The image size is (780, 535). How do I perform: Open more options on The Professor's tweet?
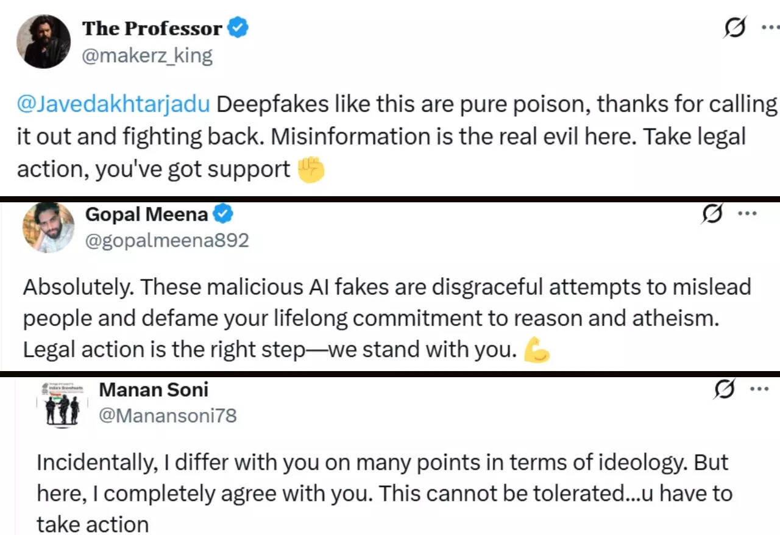pyautogui.click(x=770, y=27)
